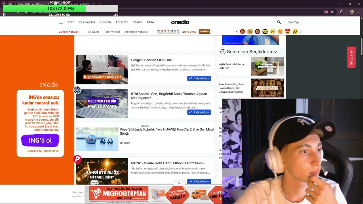Open the Chrome extensions puzzle icon

click(x=342, y=12)
